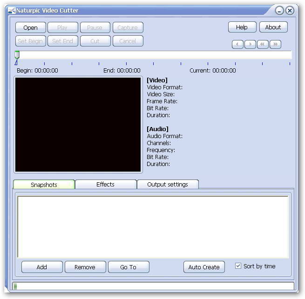
Task: Click the Naturpic app icon in title bar
Action: pos(12,11)
